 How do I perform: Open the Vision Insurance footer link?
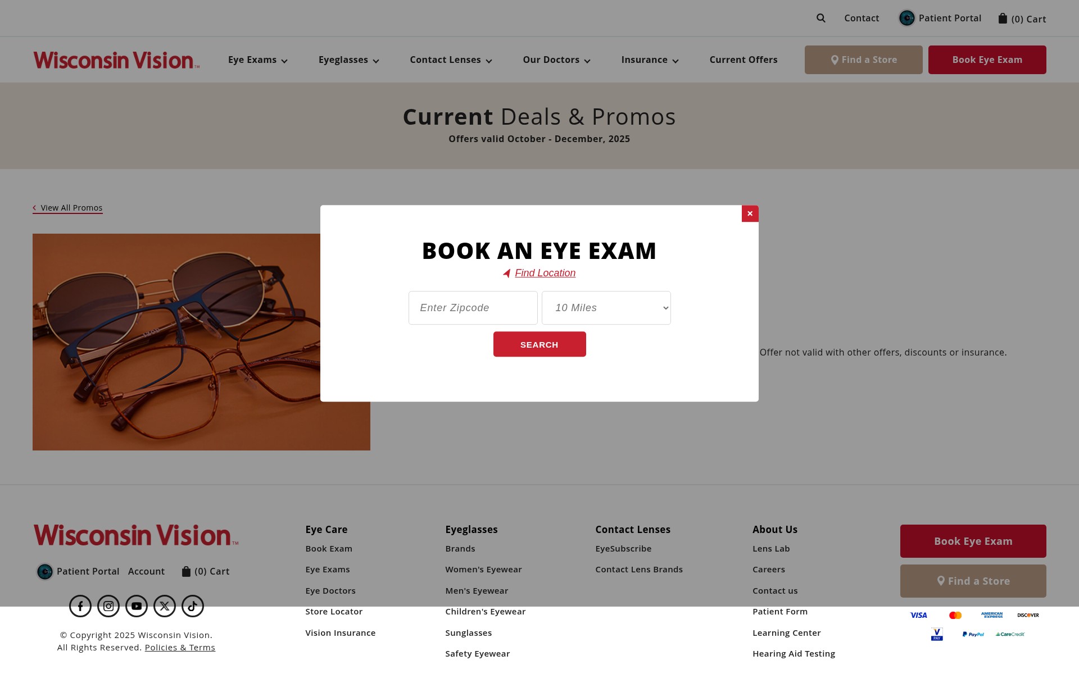tap(341, 633)
